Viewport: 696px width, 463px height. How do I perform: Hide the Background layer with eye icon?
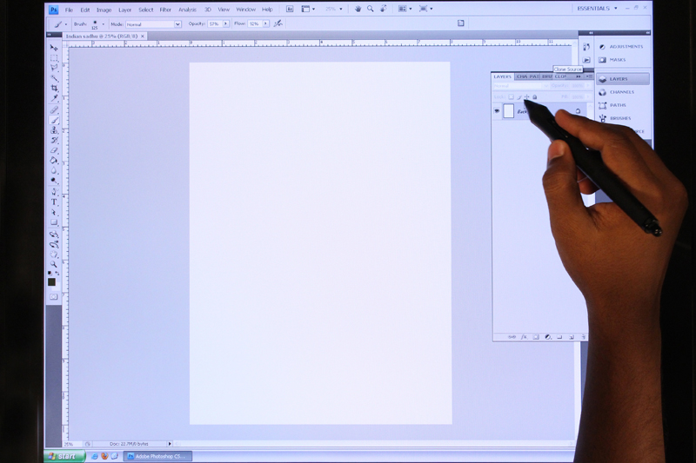498,111
